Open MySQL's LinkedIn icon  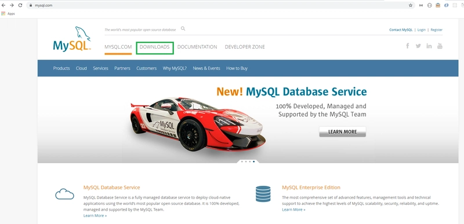429,46
